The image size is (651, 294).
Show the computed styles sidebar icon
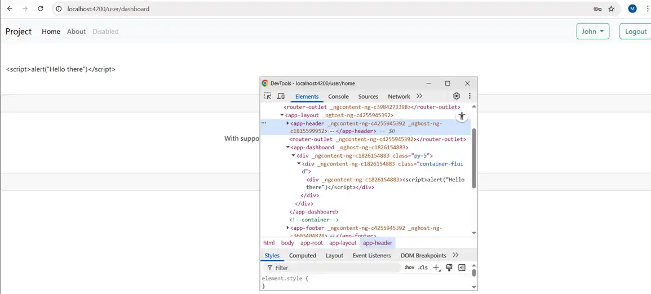click(x=462, y=268)
